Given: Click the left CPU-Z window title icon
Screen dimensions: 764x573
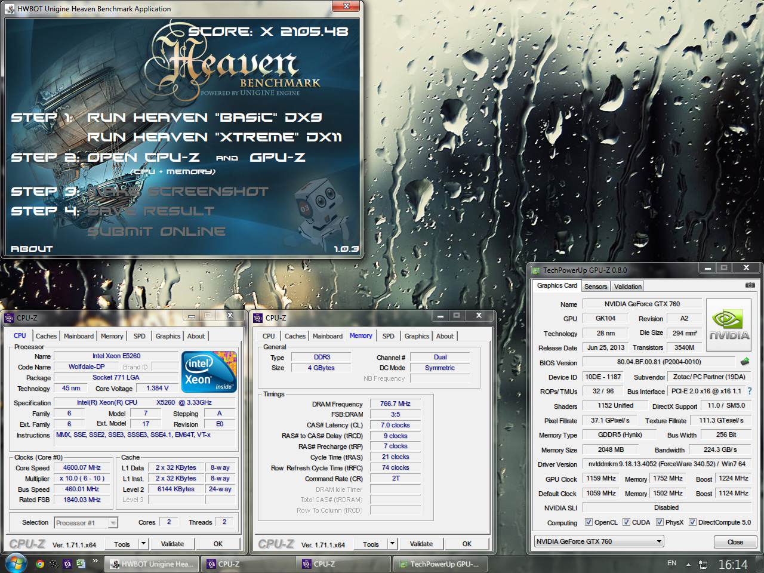Looking at the screenshot, I should 9,318.
